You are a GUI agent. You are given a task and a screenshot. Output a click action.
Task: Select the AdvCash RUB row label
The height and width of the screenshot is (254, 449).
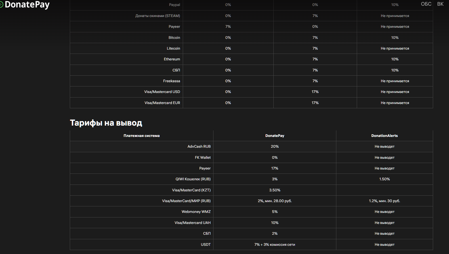pyautogui.click(x=199, y=147)
